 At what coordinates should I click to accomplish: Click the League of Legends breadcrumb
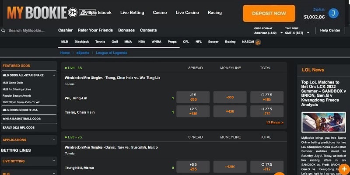coord(112,53)
